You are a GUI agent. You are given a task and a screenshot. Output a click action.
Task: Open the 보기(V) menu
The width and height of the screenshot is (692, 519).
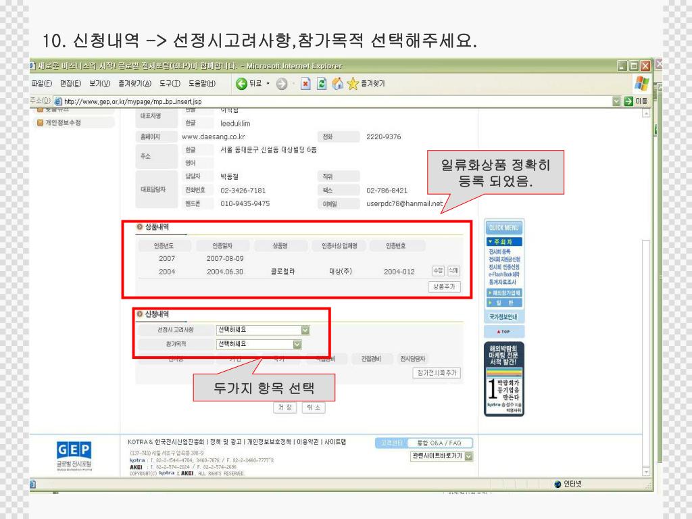coord(100,83)
